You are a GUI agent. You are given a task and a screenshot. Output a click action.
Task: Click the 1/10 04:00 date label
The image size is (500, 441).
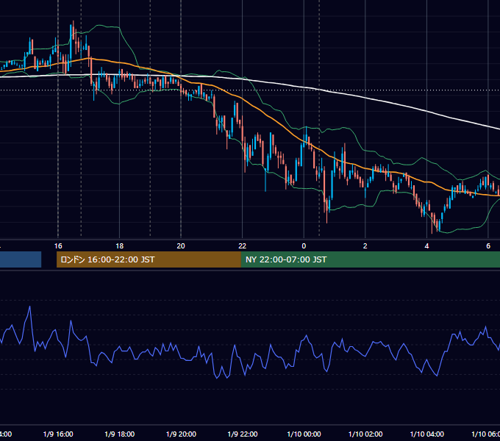(x=426, y=434)
